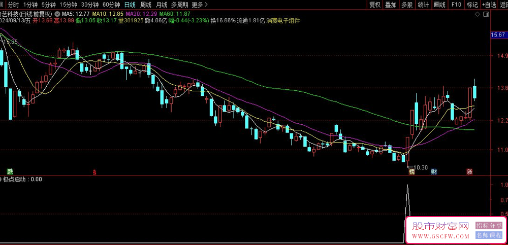The image size is (508, 245).
Task: Click the 统计 statistics button
Action: coord(423,5)
